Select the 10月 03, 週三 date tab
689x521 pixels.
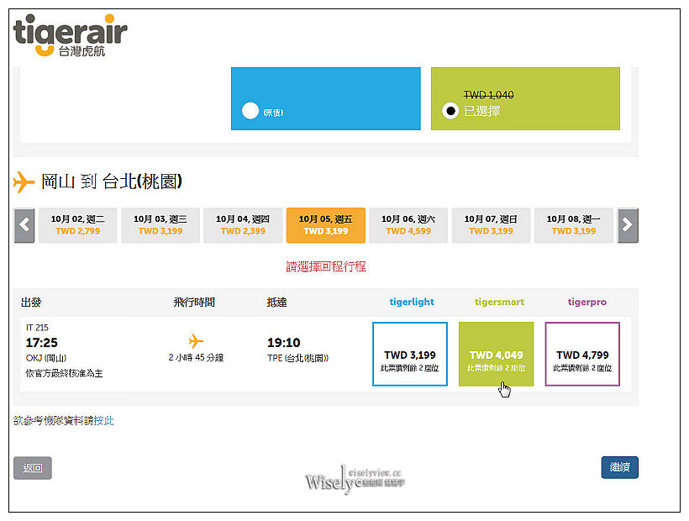160,224
